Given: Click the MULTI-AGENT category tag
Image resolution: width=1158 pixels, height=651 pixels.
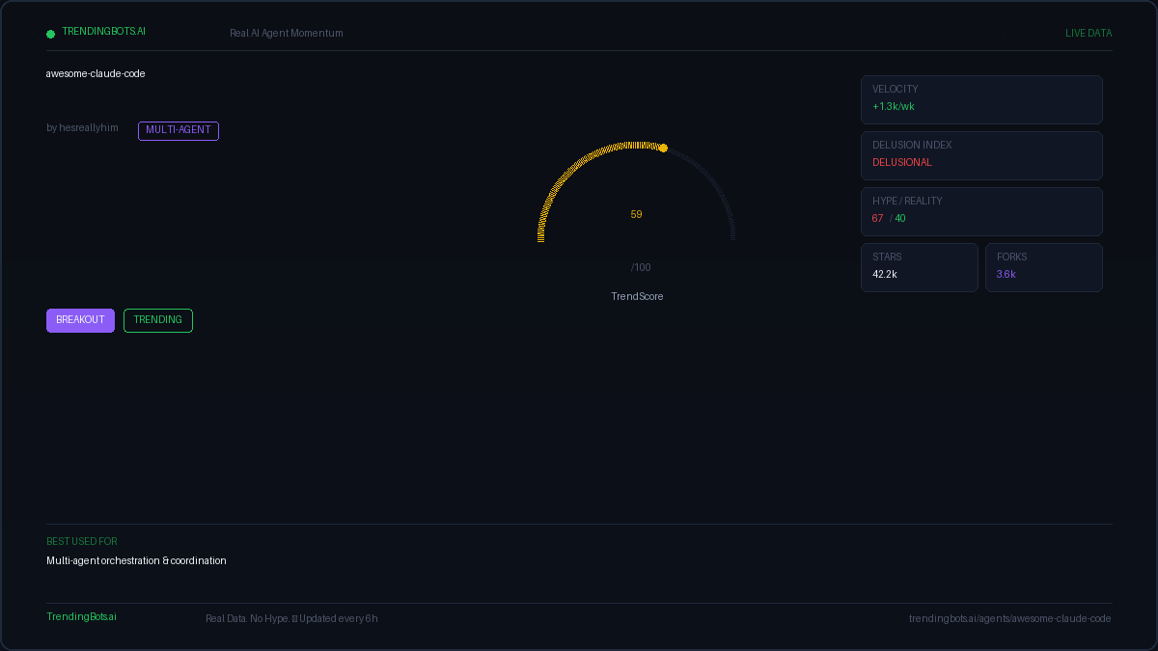Looking at the screenshot, I should [x=179, y=130].
